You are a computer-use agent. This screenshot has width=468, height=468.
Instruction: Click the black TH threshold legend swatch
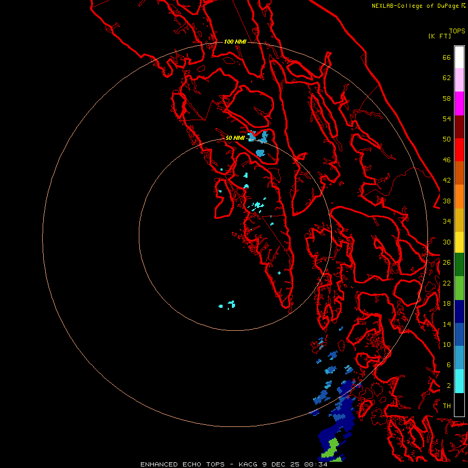coord(459,405)
